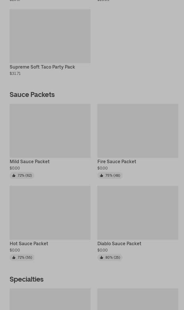The width and height of the screenshot is (184, 310).
Task: Click the Specialties section heading
Action: [27, 279]
